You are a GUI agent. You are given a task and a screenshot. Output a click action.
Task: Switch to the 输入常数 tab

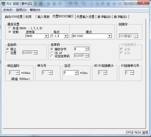coord(44,17)
